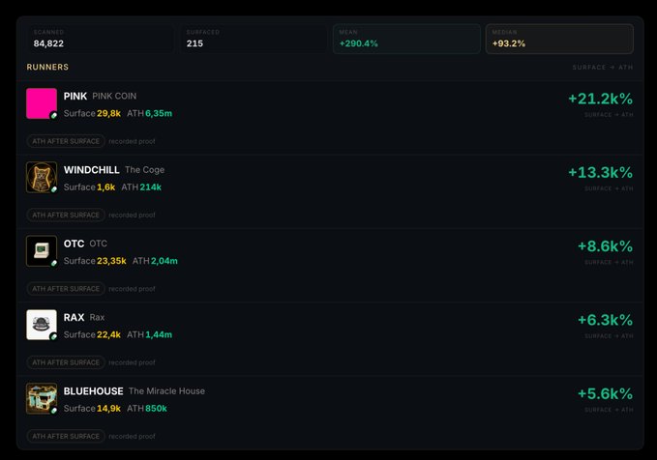The width and height of the screenshot is (657, 460).
Task: Click PINK ATH value 6,35m
Action: coord(159,113)
